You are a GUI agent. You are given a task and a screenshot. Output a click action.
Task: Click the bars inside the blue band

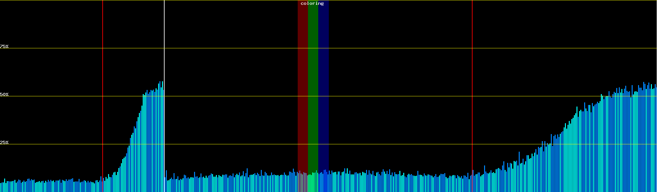pos(323,182)
